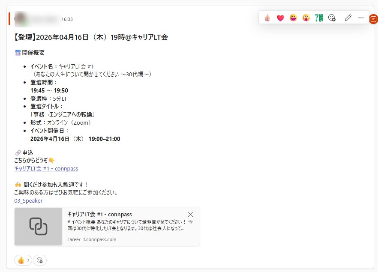Open the キャリアLT会 #1 - connpass link
Viewport: 378px width, 272px height.
point(45,168)
